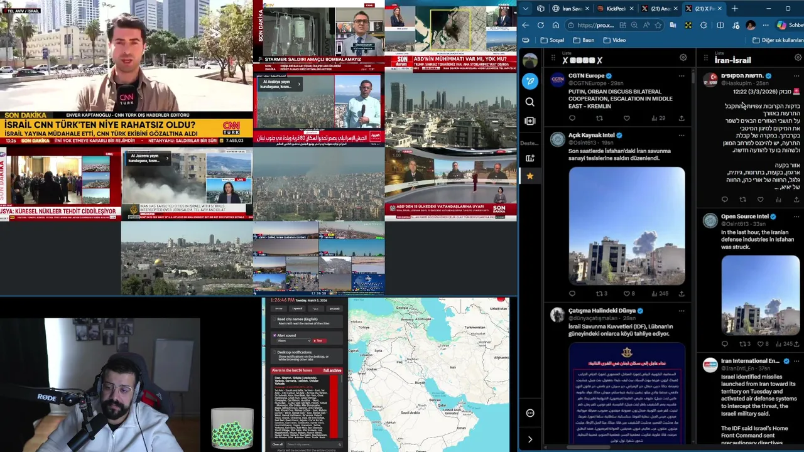This screenshot has height=452, width=804.
Task: Refresh the current page
Action: pos(541,25)
